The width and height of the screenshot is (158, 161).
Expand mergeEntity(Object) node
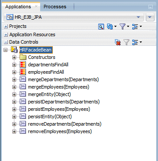point(14,94)
